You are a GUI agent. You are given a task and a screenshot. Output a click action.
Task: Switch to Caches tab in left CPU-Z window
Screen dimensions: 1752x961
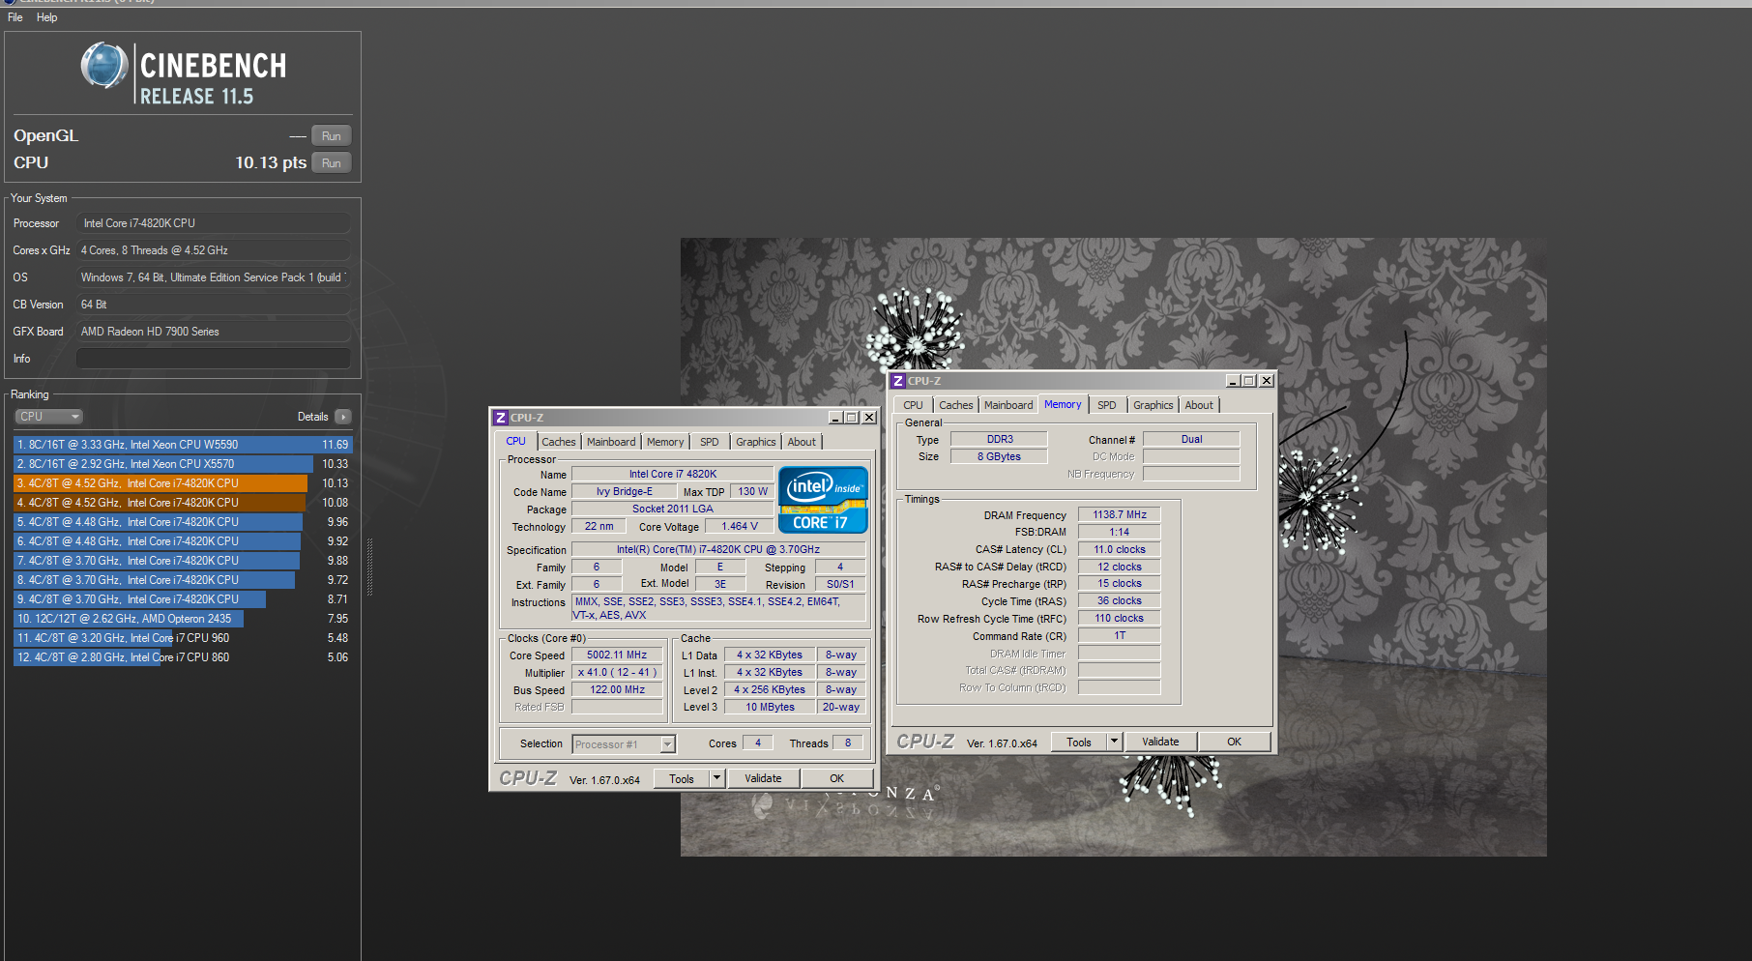pyautogui.click(x=559, y=442)
